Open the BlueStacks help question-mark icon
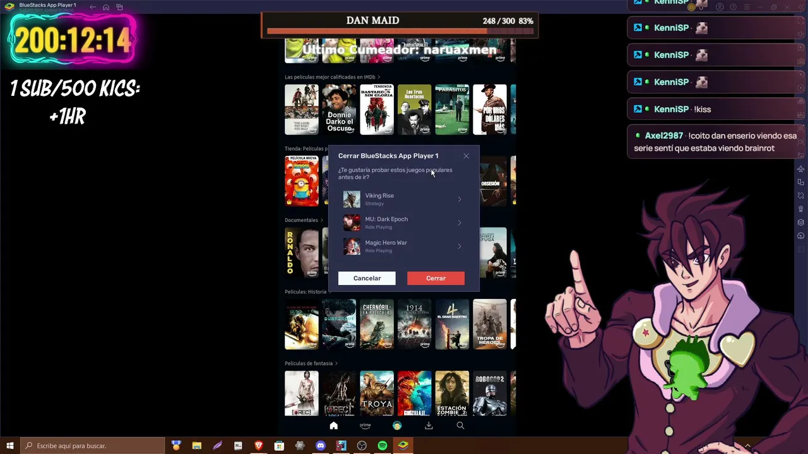This screenshot has height=454, width=808. 733,7
